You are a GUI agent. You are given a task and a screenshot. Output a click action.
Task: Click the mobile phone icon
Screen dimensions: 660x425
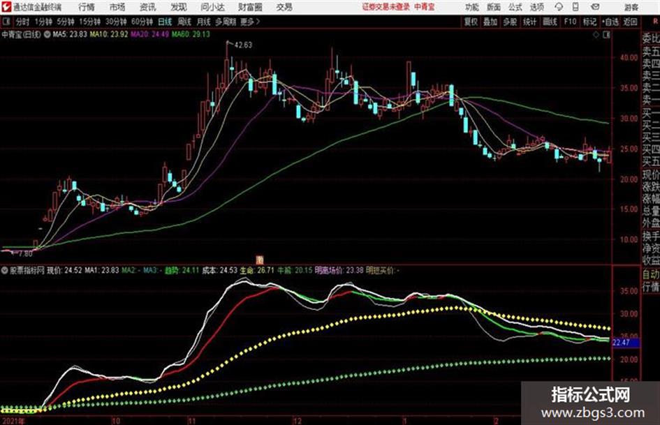click(575, 7)
